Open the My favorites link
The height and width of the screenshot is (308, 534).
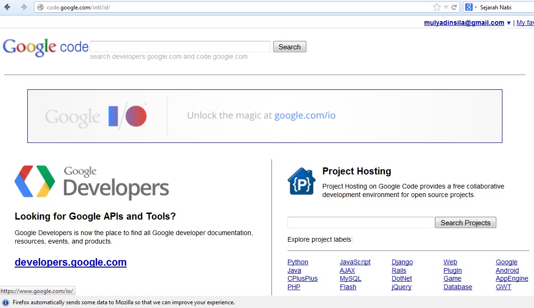coord(525,23)
